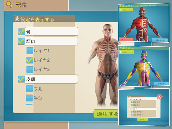
Task: Enable the レイヤ1 checkbox
Action: [x=30, y=51]
